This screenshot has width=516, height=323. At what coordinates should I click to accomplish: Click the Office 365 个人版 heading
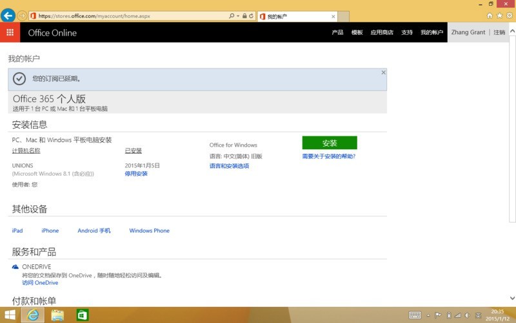(50, 99)
